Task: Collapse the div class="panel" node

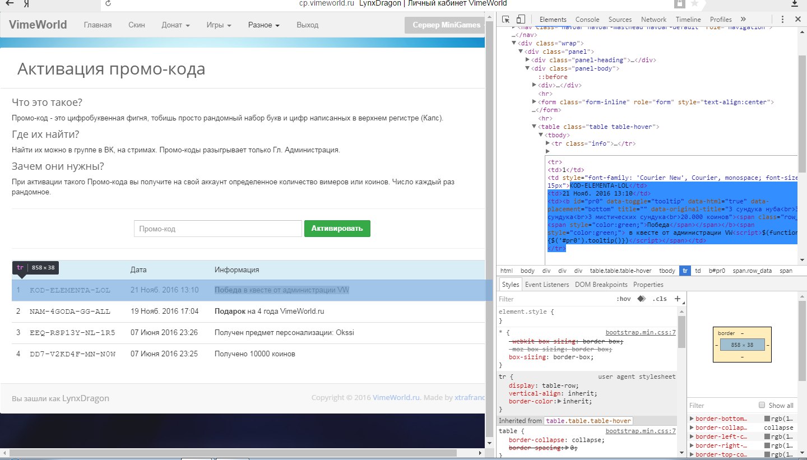Action: click(521, 52)
